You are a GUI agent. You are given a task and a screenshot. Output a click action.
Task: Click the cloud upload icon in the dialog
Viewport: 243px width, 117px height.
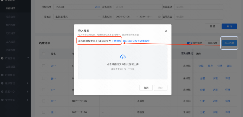click(x=123, y=57)
